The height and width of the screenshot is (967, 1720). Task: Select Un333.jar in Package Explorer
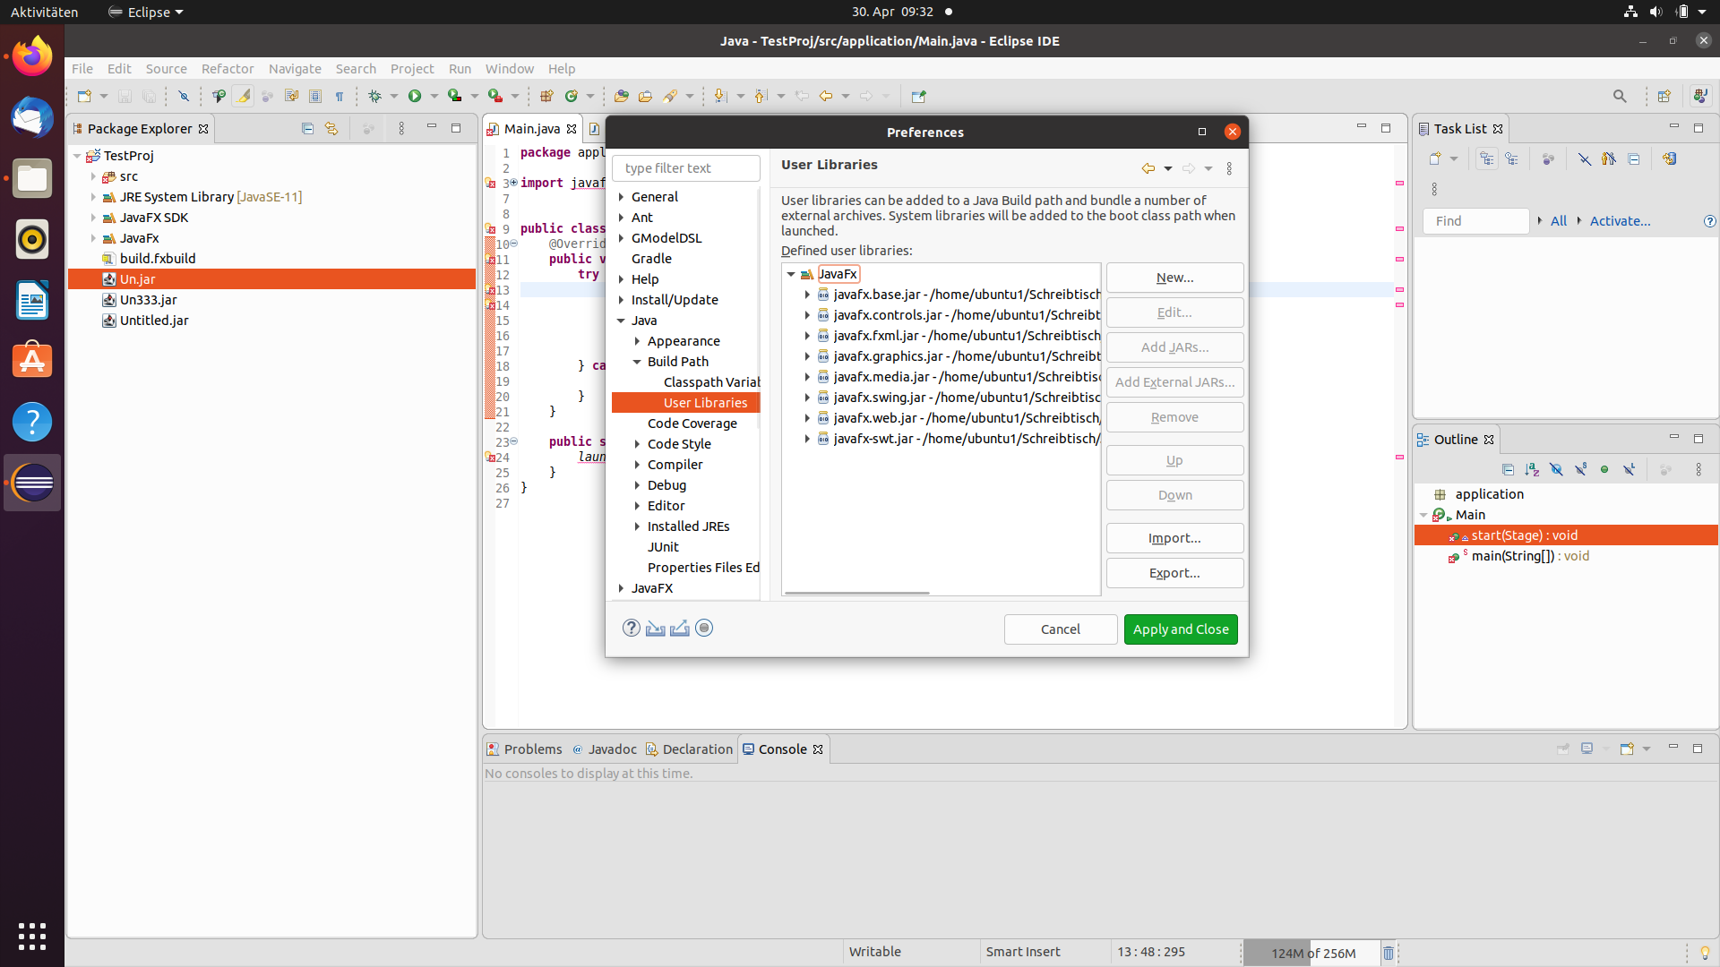coord(149,300)
